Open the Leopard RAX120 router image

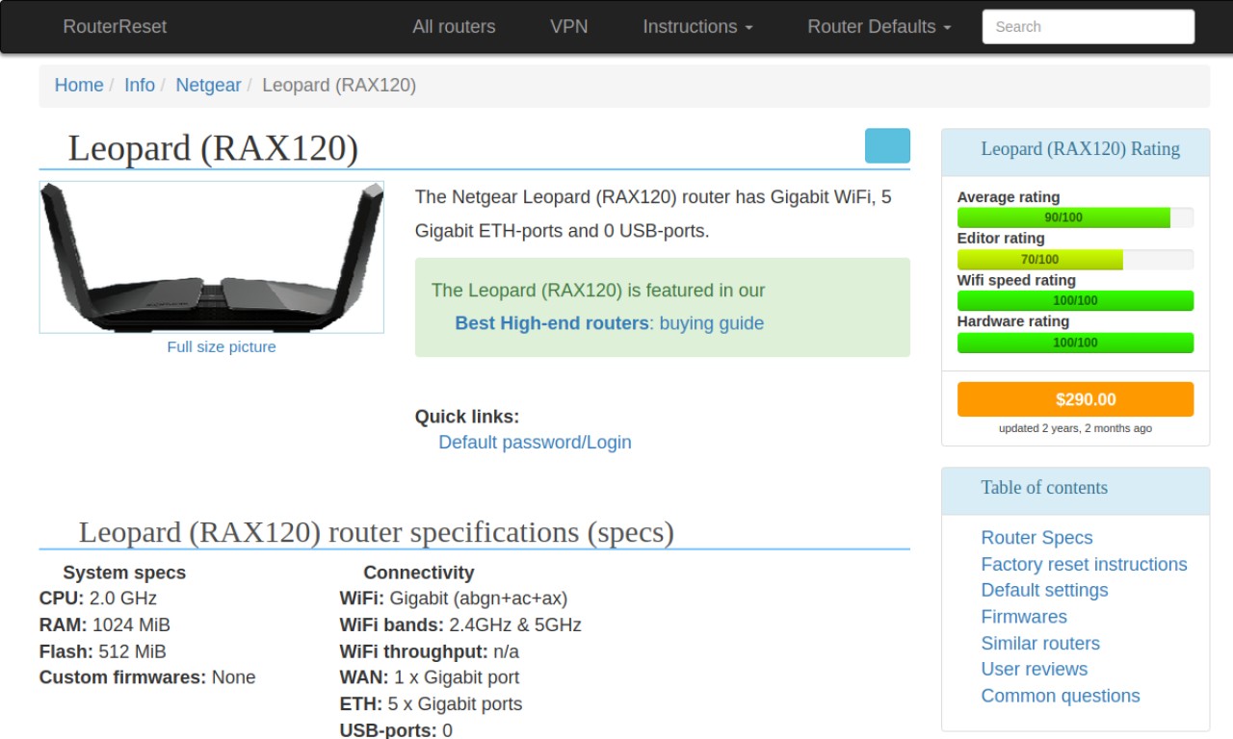tap(212, 257)
